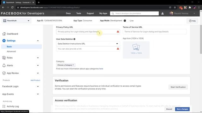The image size is (202, 113).
Task: Click the browser reload icon
Action: 12,8
